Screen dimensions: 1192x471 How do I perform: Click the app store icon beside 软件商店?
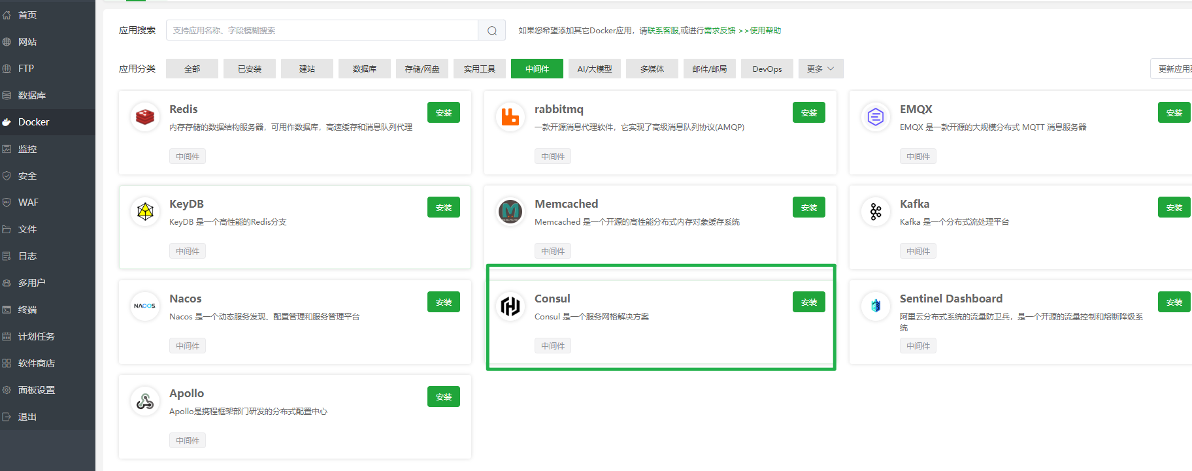[x=7, y=363]
